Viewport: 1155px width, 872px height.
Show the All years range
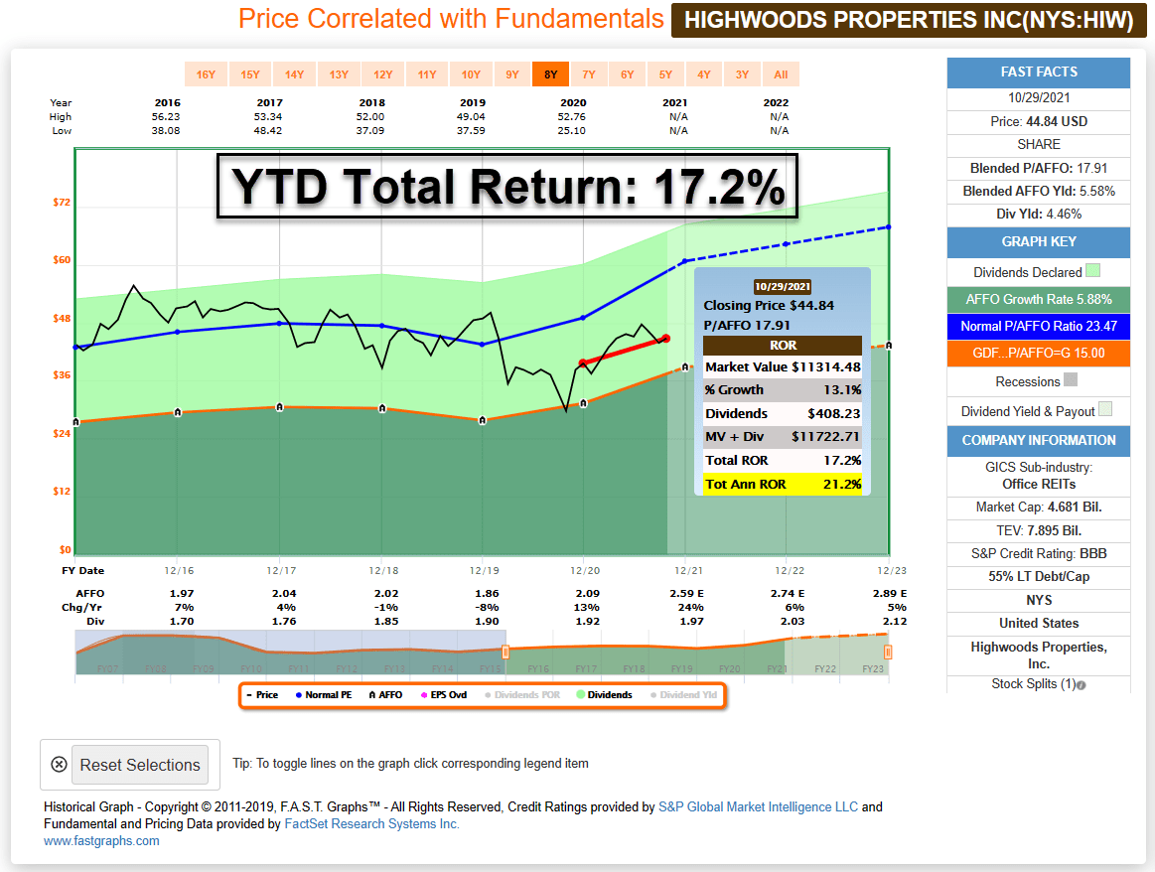pyautogui.click(x=781, y=74)
